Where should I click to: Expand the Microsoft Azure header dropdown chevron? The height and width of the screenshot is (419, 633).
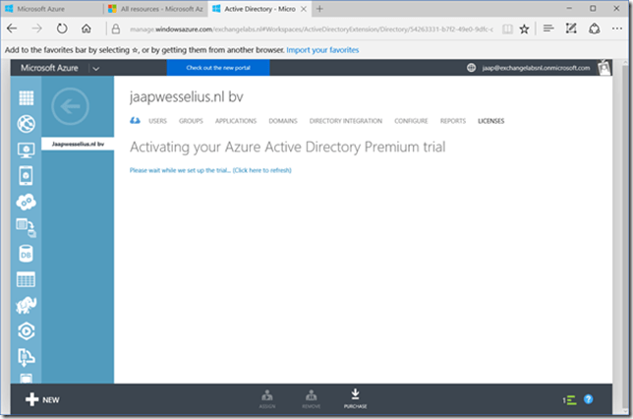click(95, 68)
